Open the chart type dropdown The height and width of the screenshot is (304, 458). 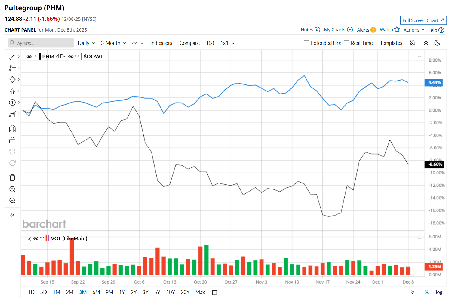click(x=138, y=43)
